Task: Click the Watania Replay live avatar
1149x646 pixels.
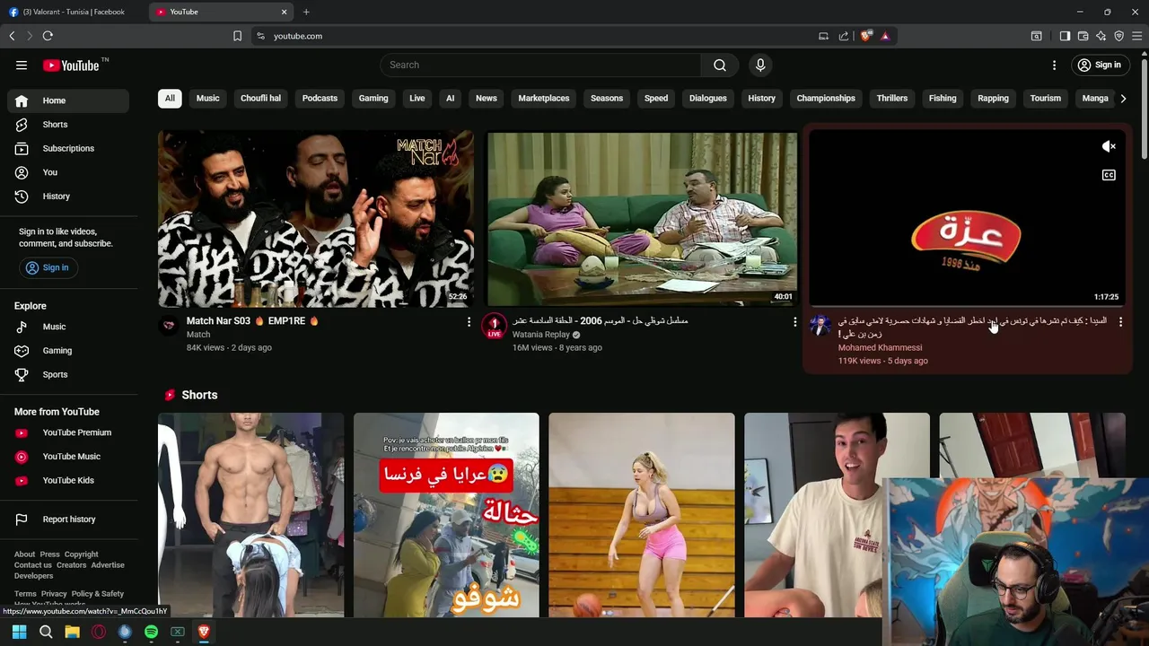Action: coord(494,326)
